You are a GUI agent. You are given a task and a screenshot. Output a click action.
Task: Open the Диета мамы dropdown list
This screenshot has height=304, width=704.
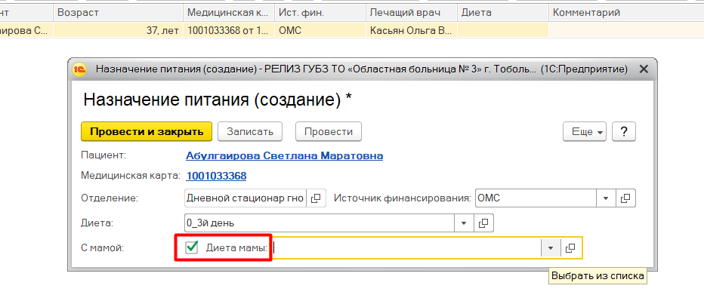[x=551, y=248]
